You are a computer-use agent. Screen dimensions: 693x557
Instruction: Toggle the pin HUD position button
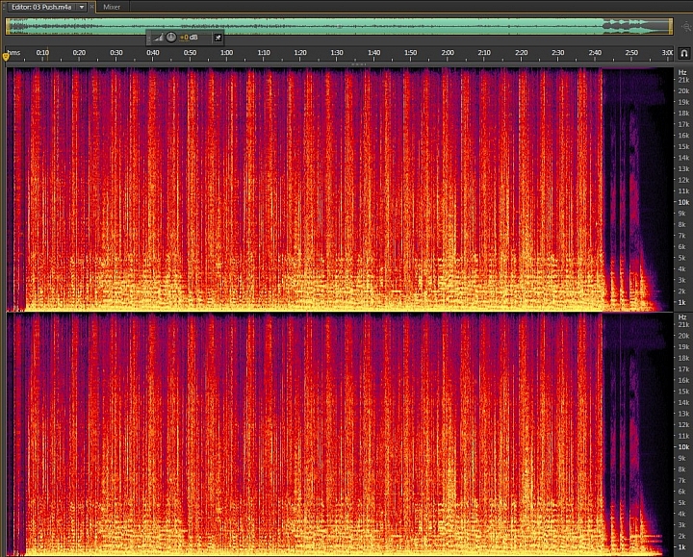point(218,38)
